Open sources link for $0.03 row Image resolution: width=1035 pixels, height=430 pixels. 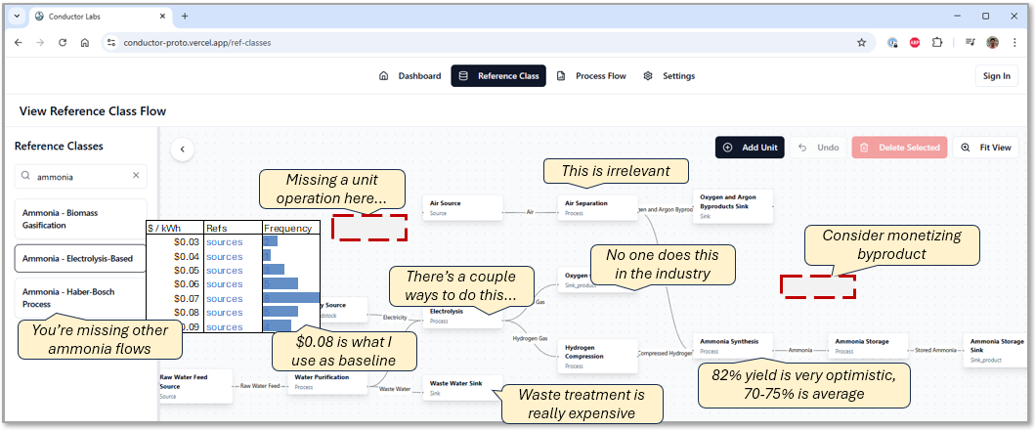[224, 241]
